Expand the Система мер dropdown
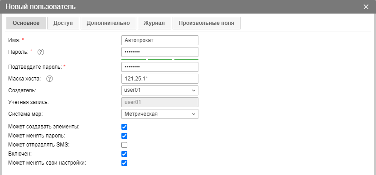 (x=160, y=114)
